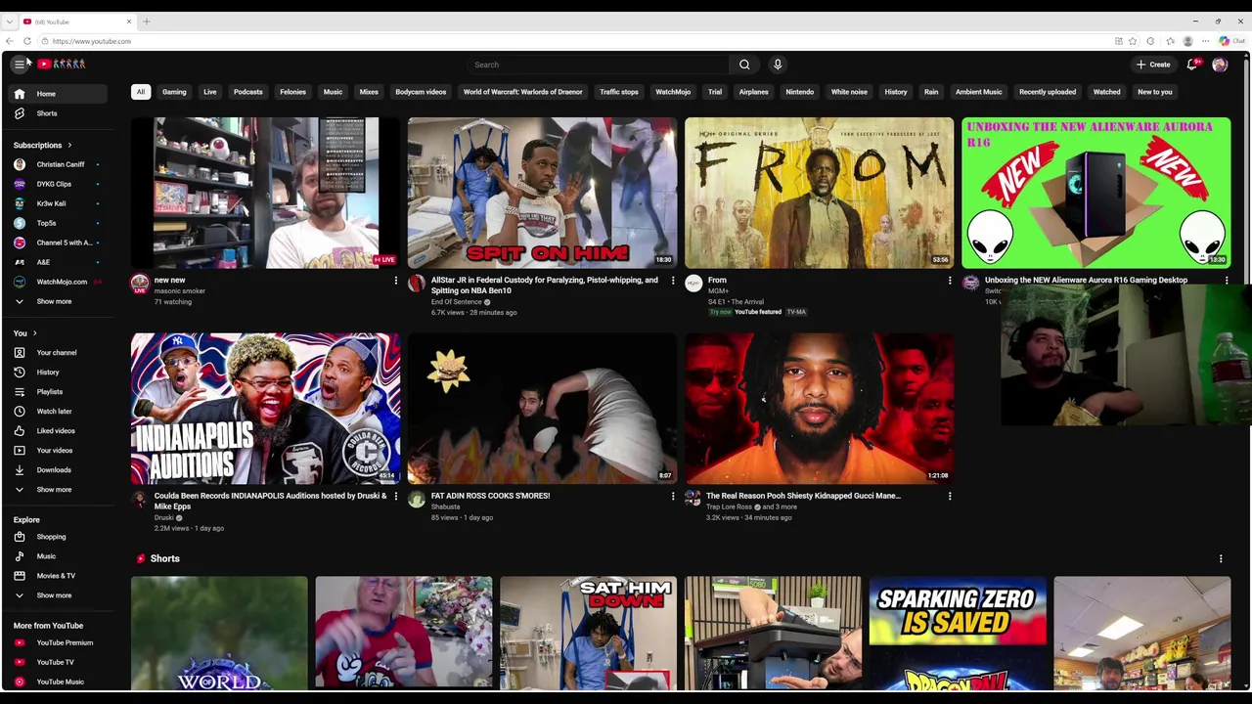Screen dimensions: 1252x704
Task: Open options menu for FAT ADIN ROSS video
Action: pos(672,496)
